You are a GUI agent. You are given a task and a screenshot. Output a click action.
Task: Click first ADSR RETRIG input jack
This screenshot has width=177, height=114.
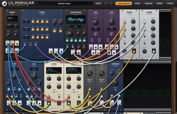pos(59,97)
